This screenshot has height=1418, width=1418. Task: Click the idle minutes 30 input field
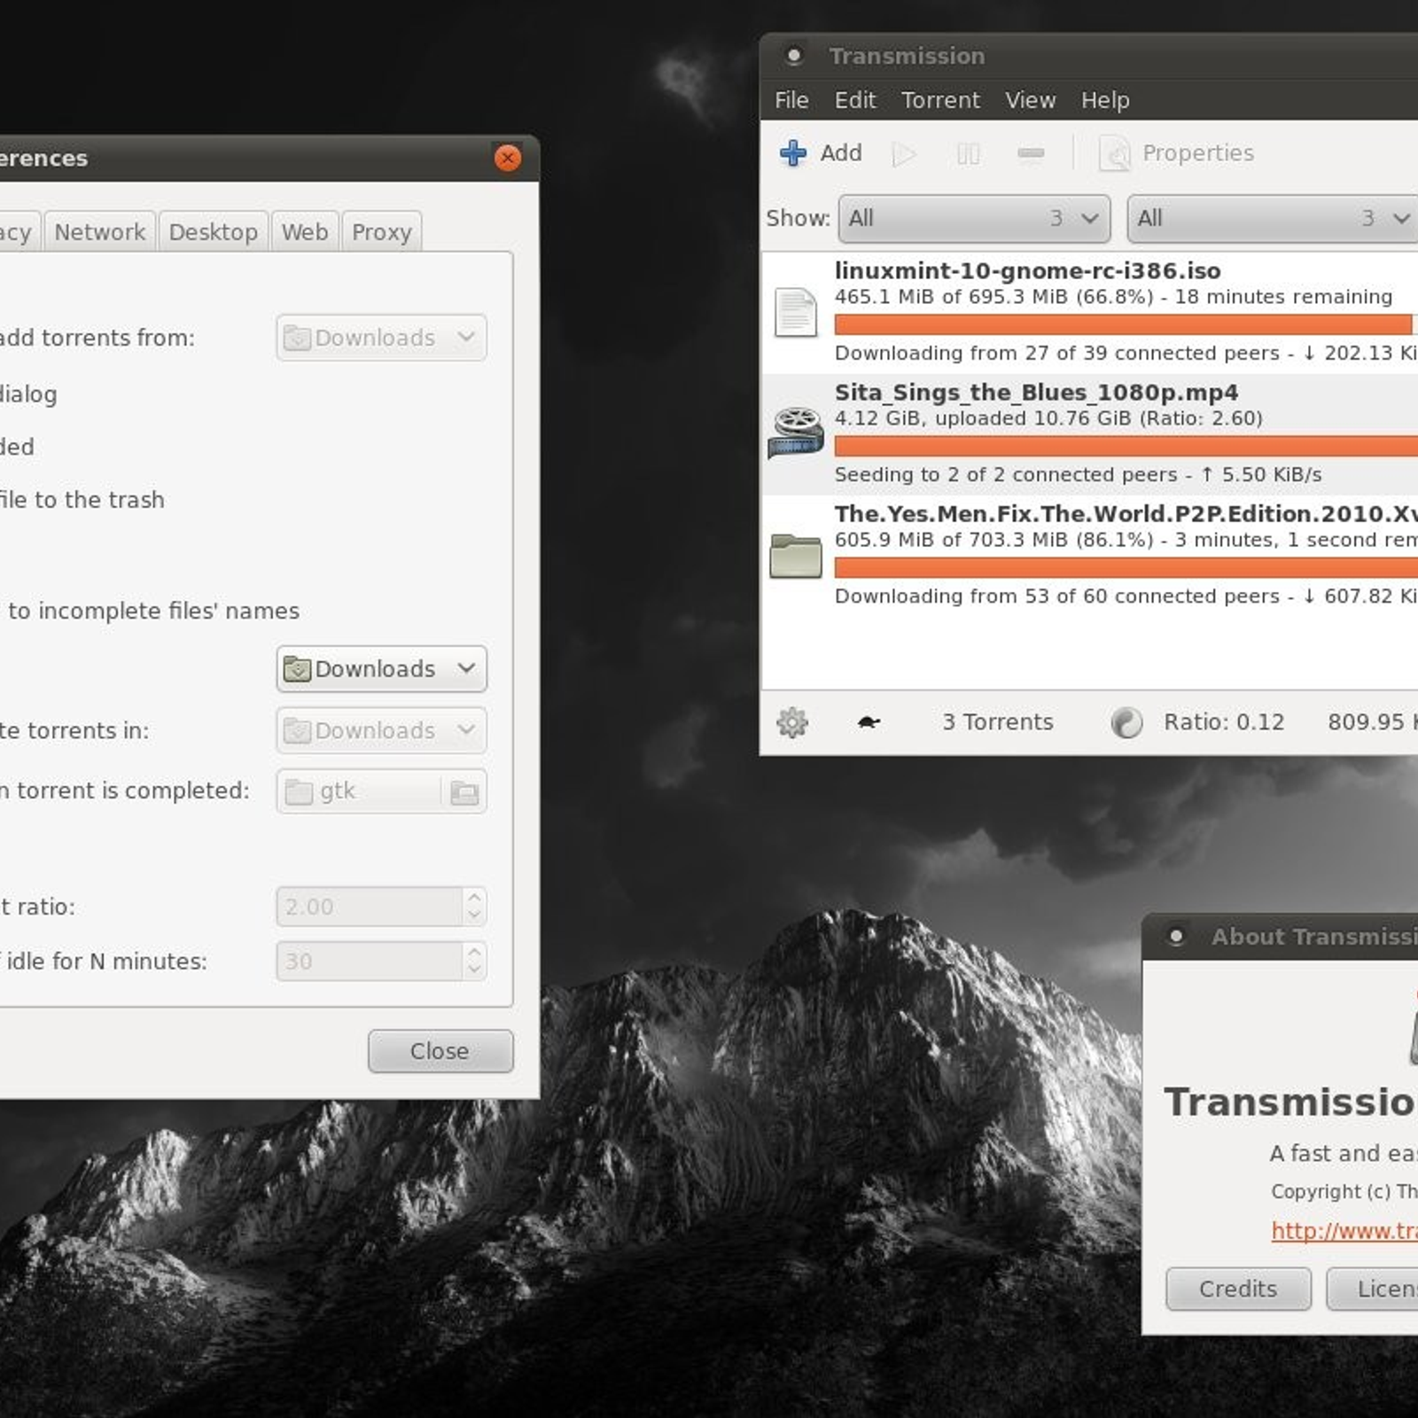point(370,962)
